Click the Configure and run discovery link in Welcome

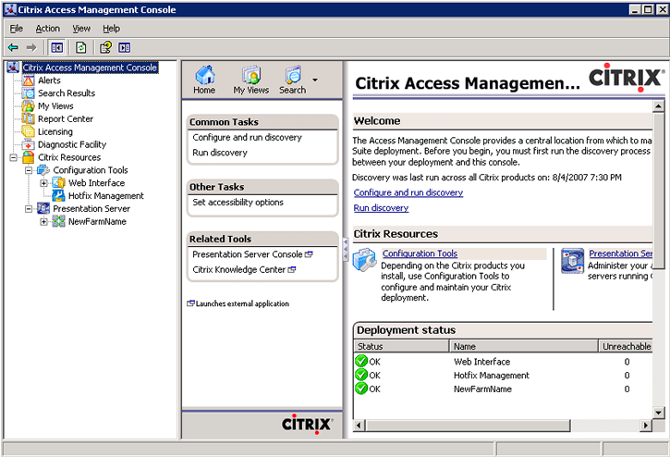coord(408,192)
